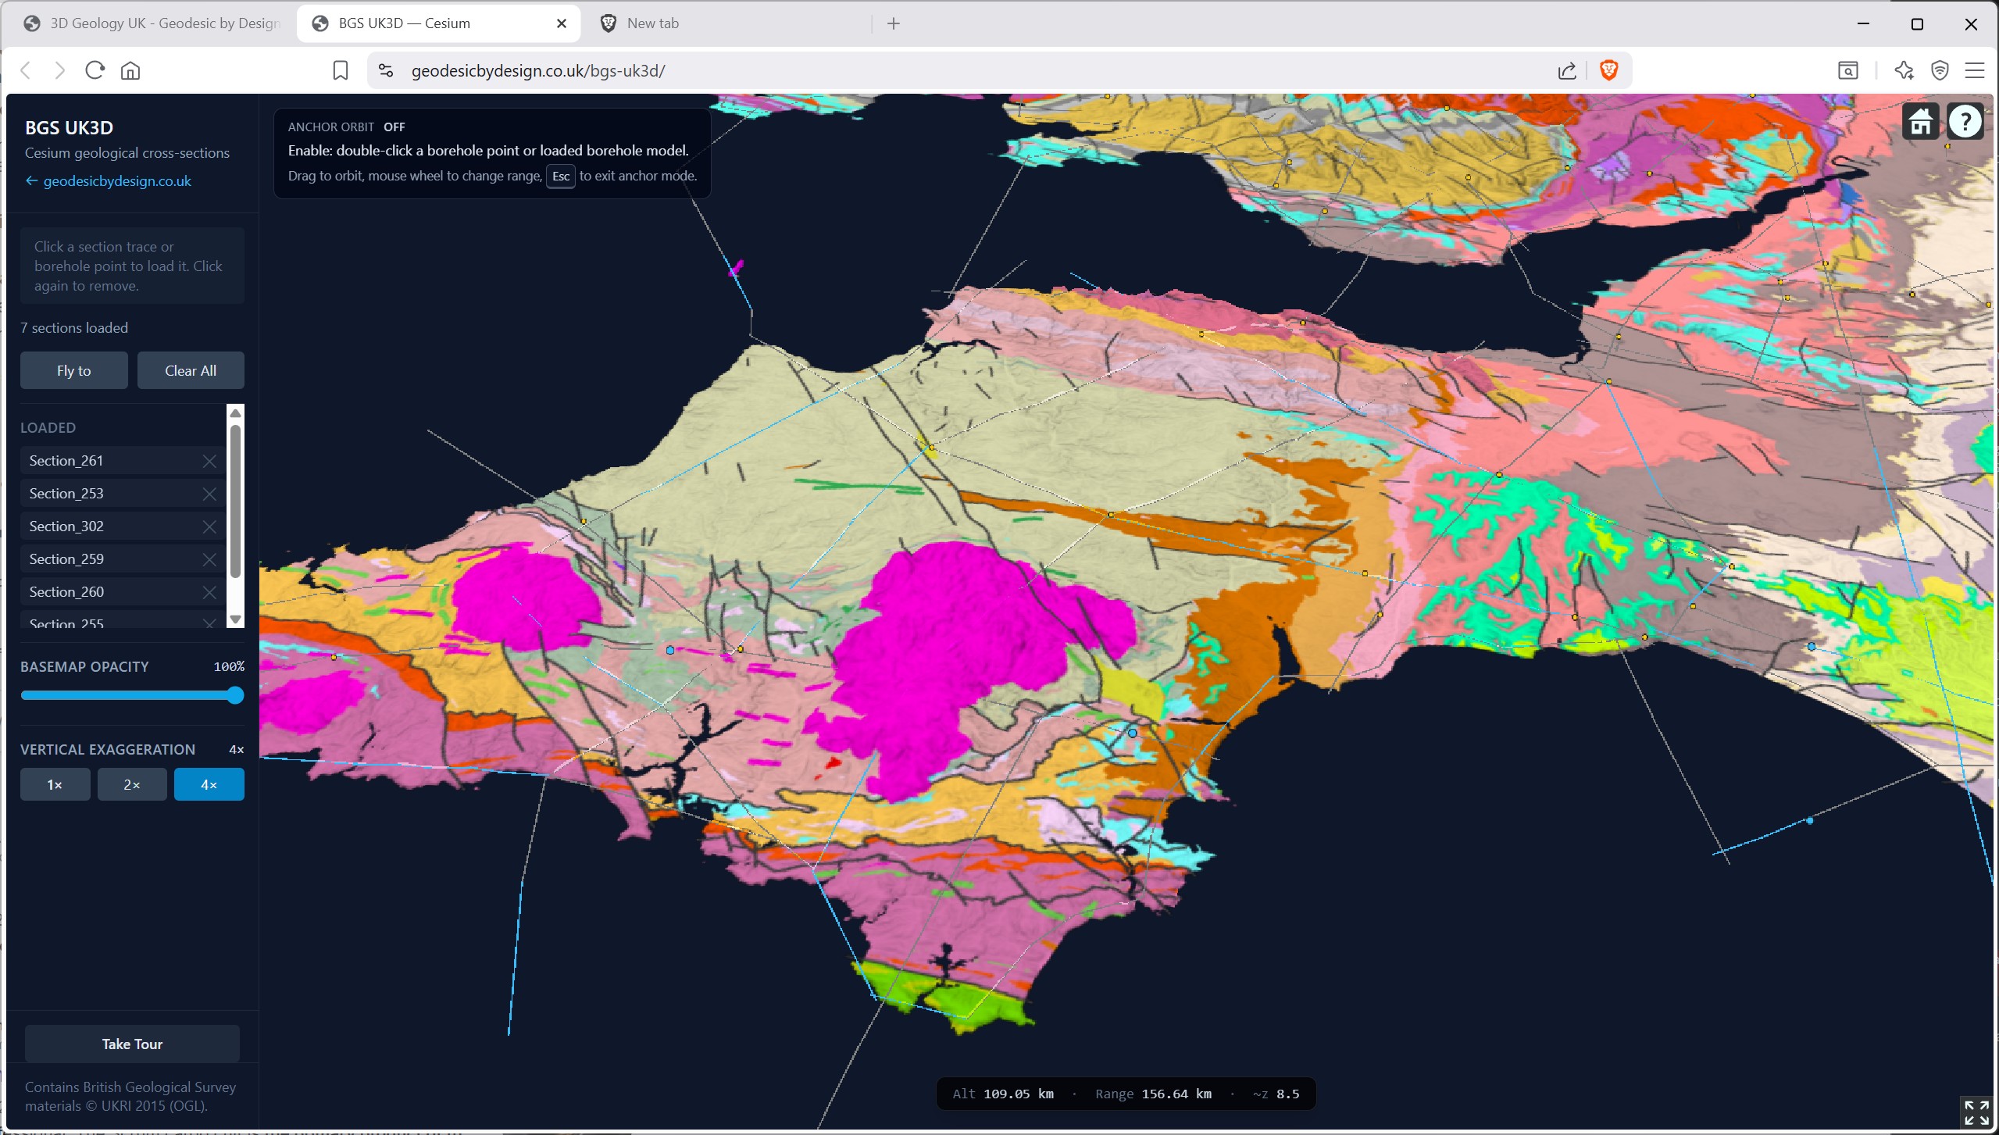The width and height of the screenshot is (1999, 1135).
Task: Go to browser home page icon
Action: [x=130, y=70]
